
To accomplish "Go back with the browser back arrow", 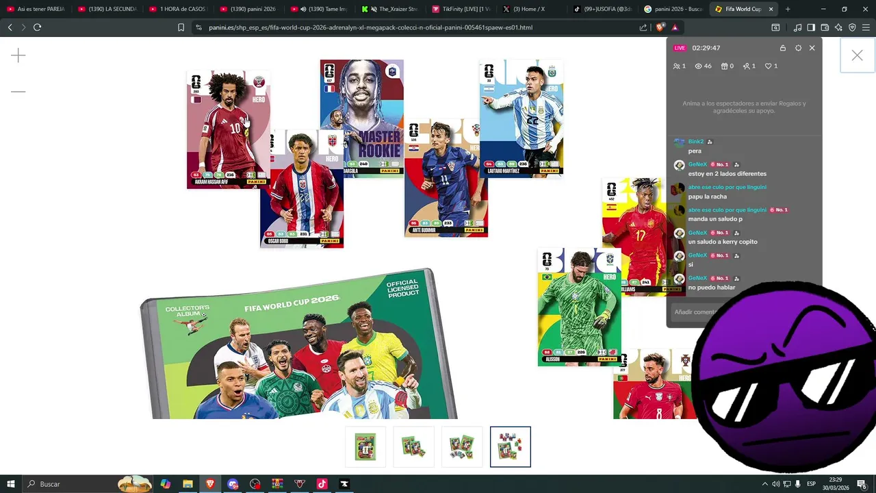I will [10, 27].
